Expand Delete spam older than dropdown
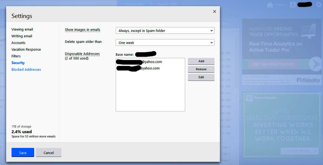This screenshot has height=165, width=323. tap(165, 43)
